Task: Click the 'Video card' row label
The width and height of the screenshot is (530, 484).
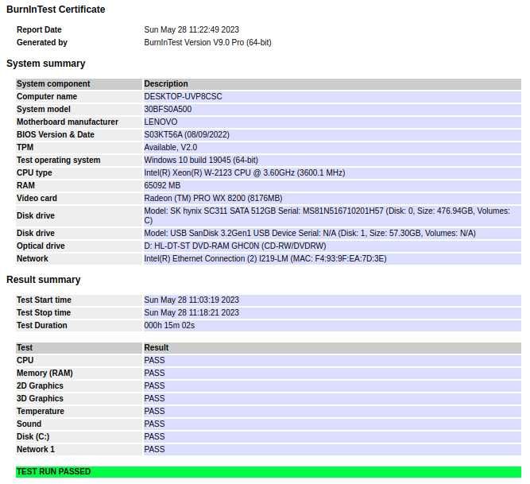Action: 37,199
